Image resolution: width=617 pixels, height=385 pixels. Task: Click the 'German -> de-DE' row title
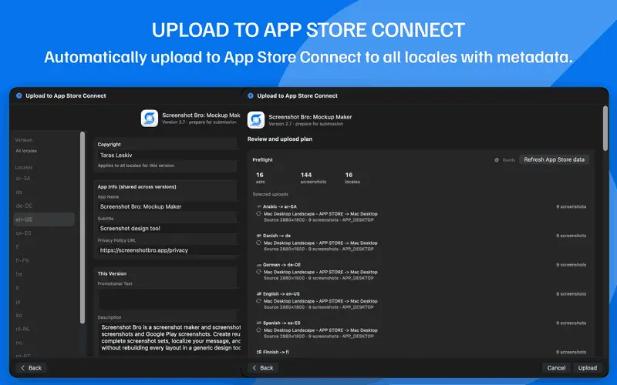click(282, 264)
